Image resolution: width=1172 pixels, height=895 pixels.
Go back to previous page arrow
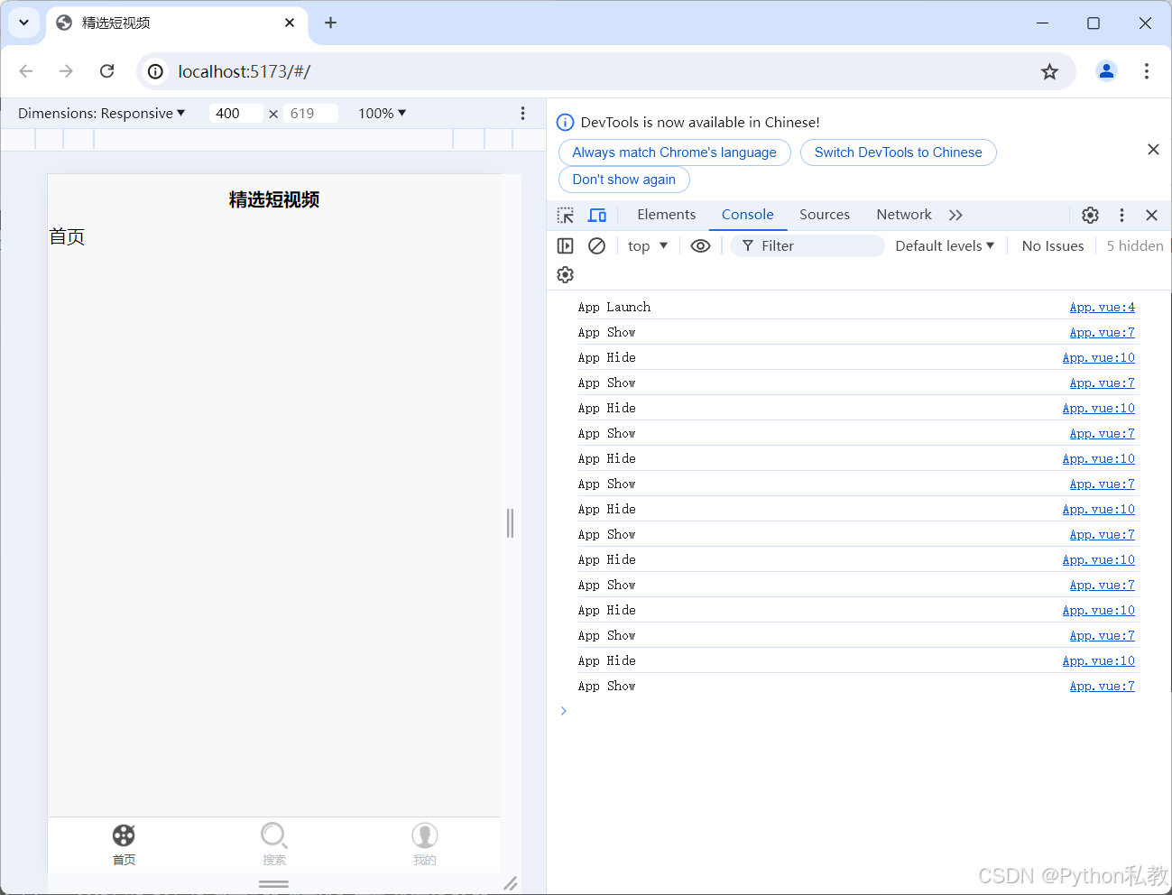pyautogui.click(x=26, y=71)
